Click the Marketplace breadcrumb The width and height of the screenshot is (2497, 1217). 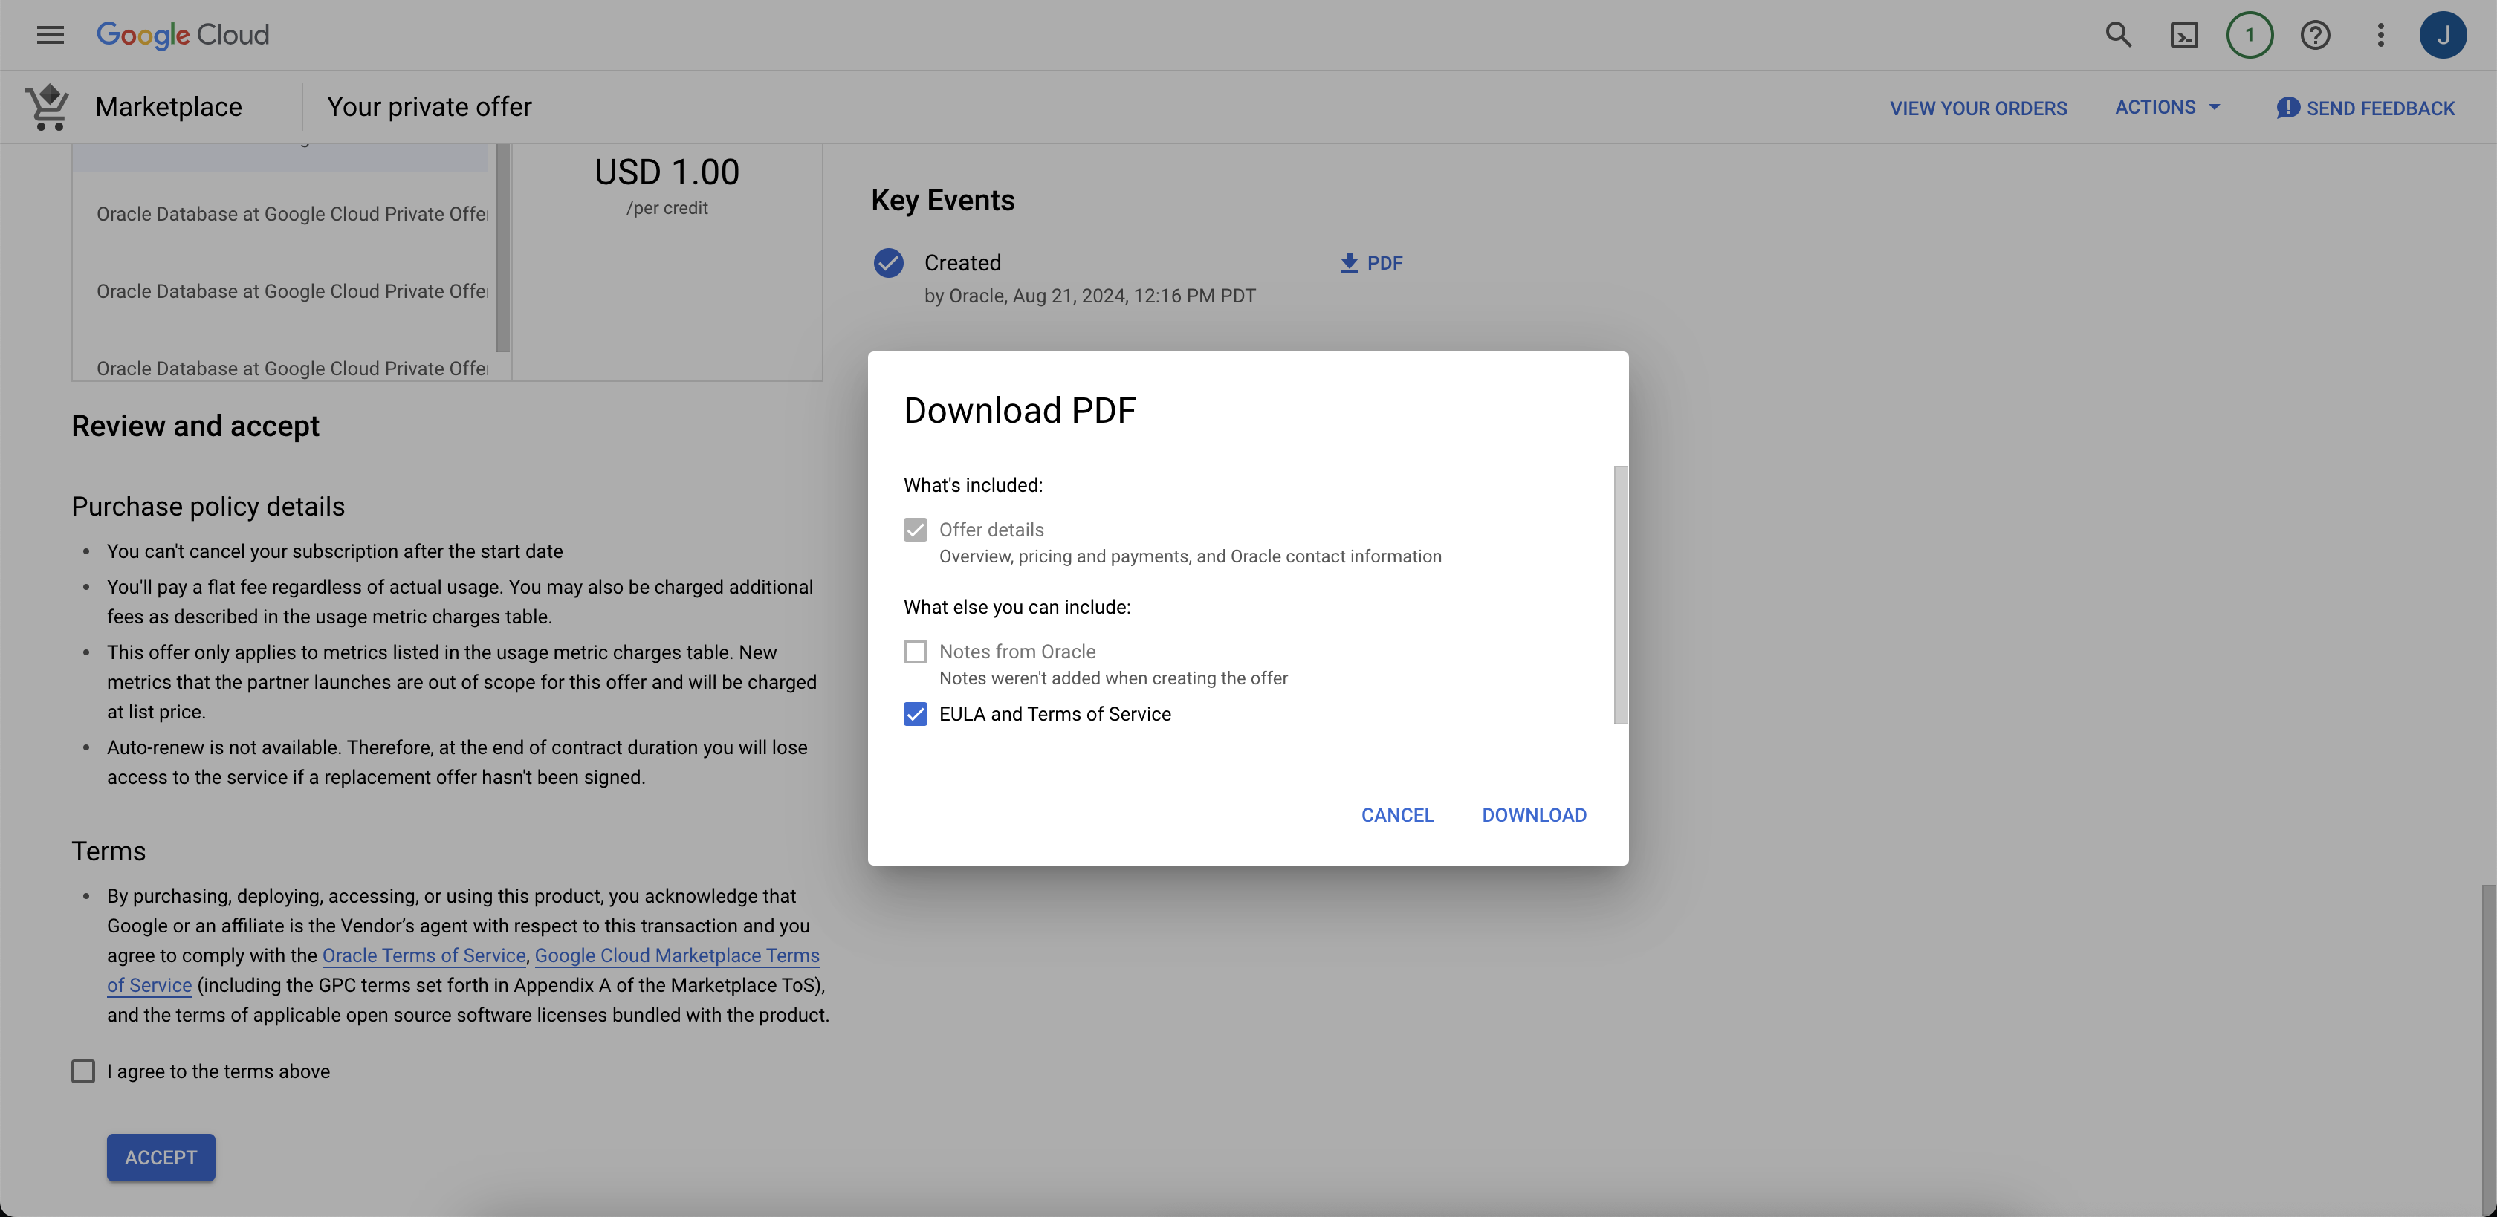(169, 106)
